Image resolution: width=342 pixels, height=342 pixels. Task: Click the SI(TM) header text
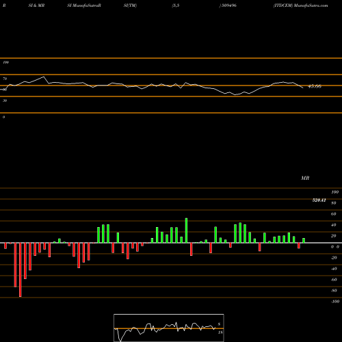pos(130,5)
